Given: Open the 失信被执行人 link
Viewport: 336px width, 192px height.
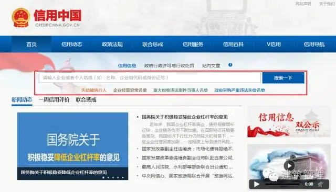Looking at the screenshot, I should click(94, 90).
